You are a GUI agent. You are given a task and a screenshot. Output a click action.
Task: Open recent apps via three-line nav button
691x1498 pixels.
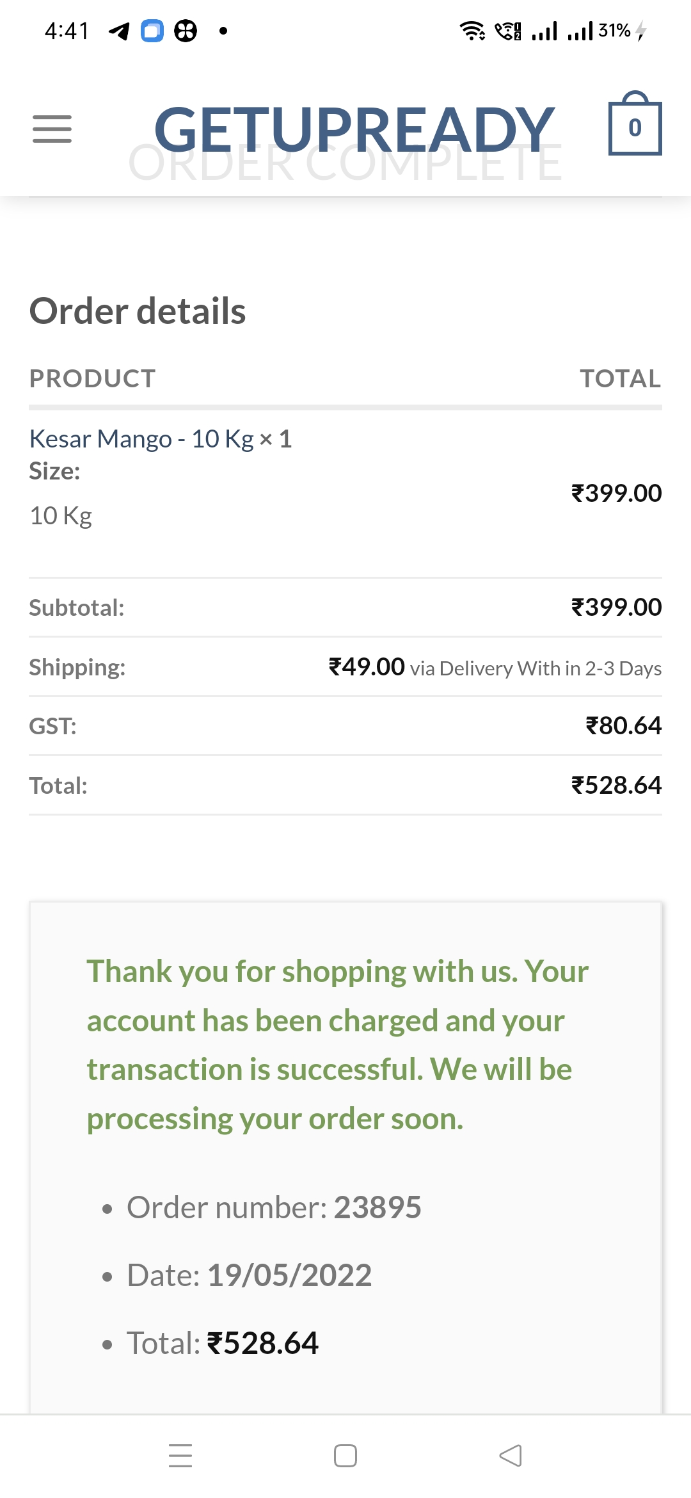pos(180,1455)
